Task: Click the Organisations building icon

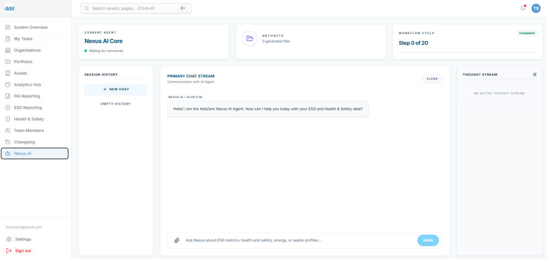Action: click(7, 50)
